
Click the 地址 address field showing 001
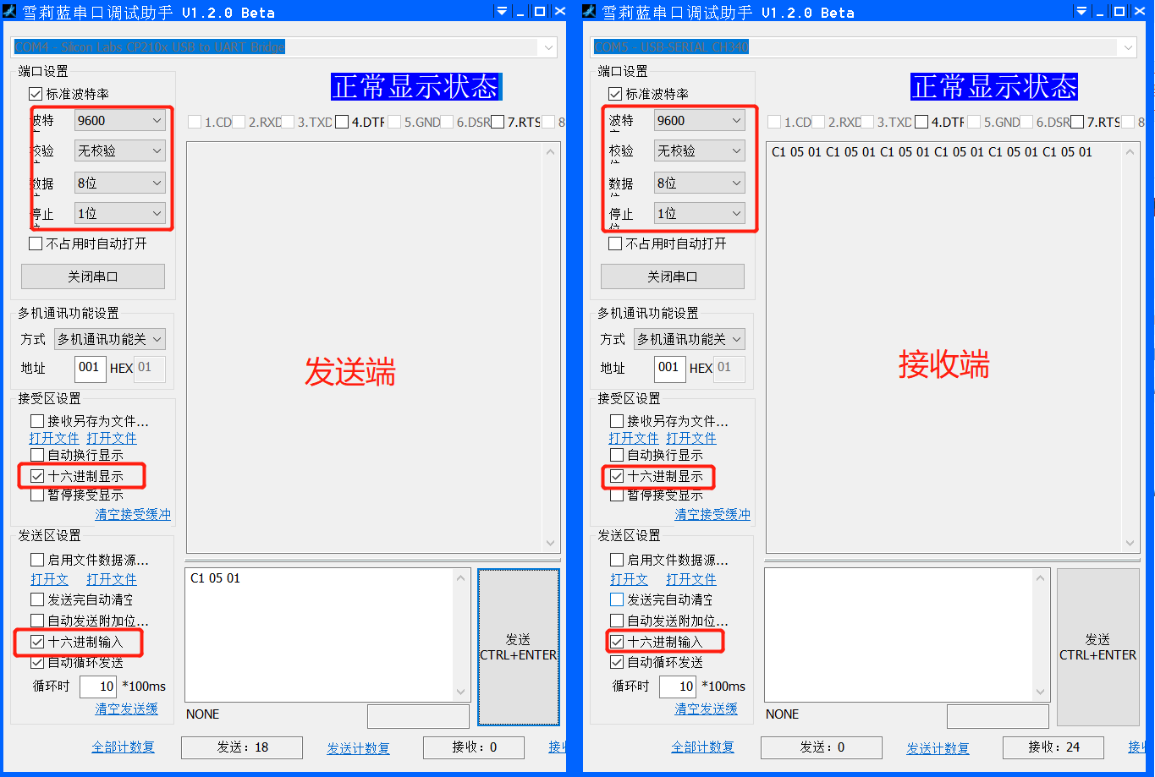(x=90, y=368)
